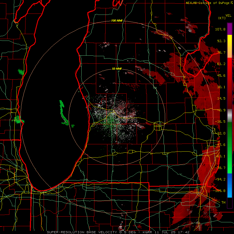
Task: Click the 14.5 scale value
Action: pyautogui.click(x=221, y=99)
